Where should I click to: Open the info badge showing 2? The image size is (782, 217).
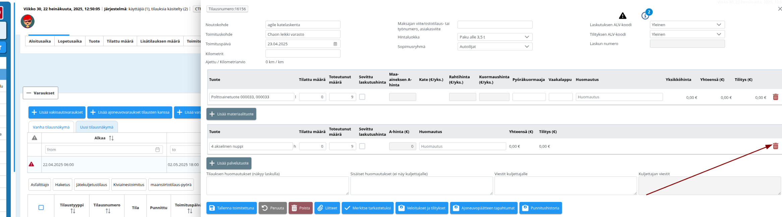(x=646, y=15)
